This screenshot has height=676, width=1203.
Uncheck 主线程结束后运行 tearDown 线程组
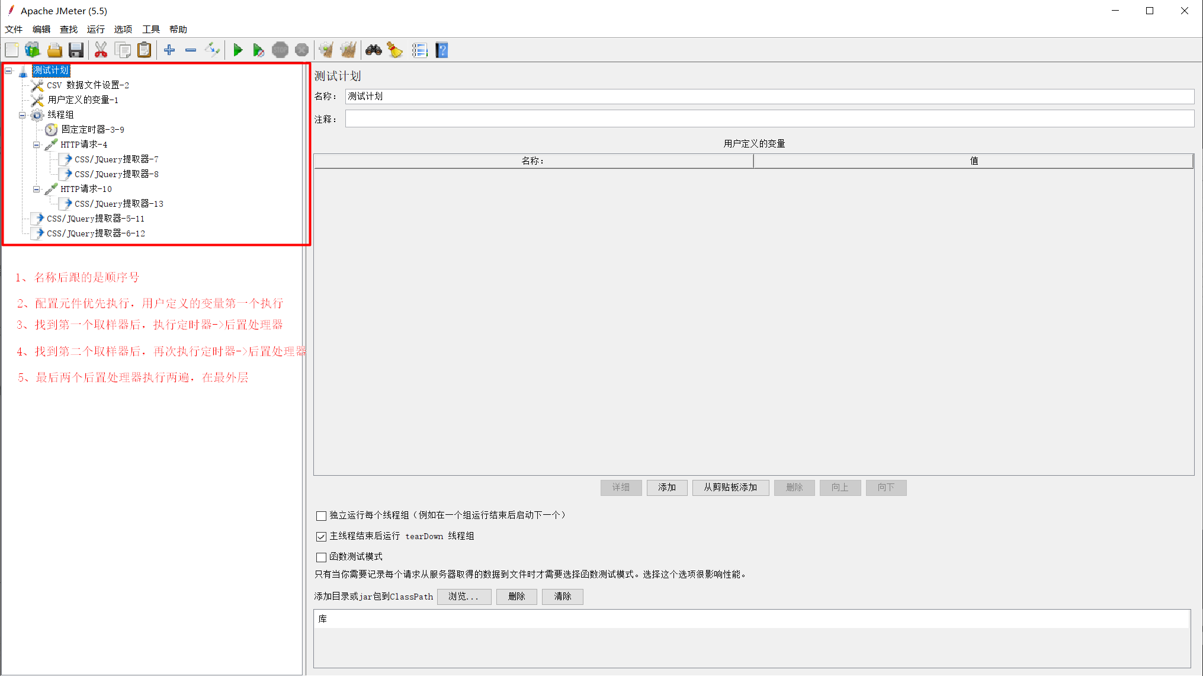click(321, 536)
